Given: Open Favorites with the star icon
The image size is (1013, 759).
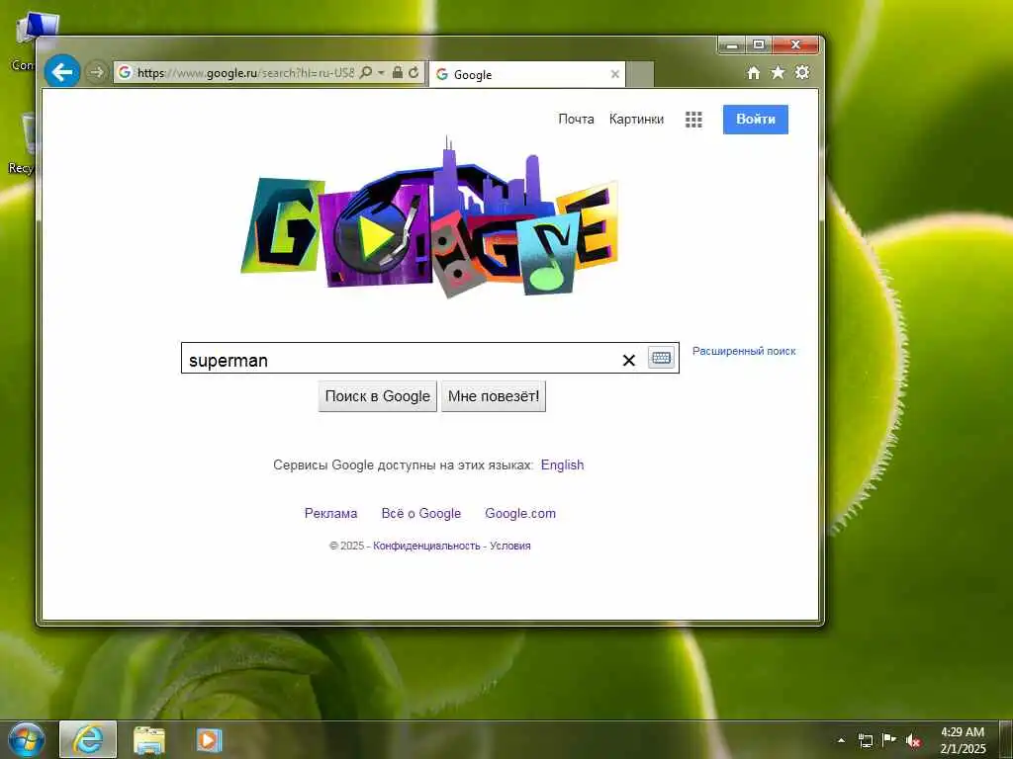Looking at the screenshot, I should click(x=778, y=72).
